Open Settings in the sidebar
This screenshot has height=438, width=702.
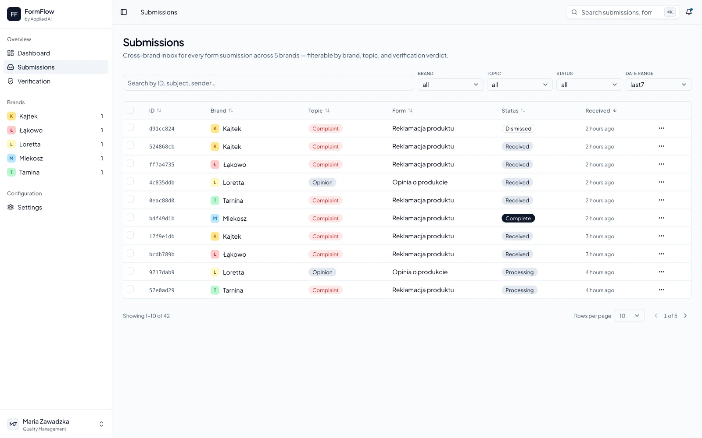pos(56,207)
